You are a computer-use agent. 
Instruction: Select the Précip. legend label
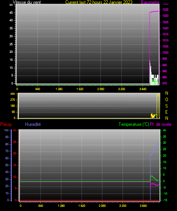tap(6, 124)
